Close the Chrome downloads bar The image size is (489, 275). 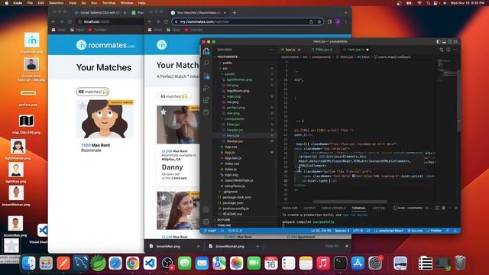pyautogui.click(x=347, y=246)
